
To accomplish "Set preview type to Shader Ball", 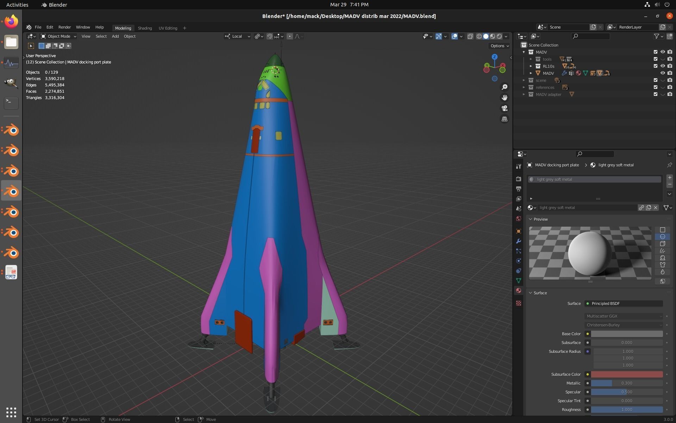I will pyautogui.click(x=662, y=258).
